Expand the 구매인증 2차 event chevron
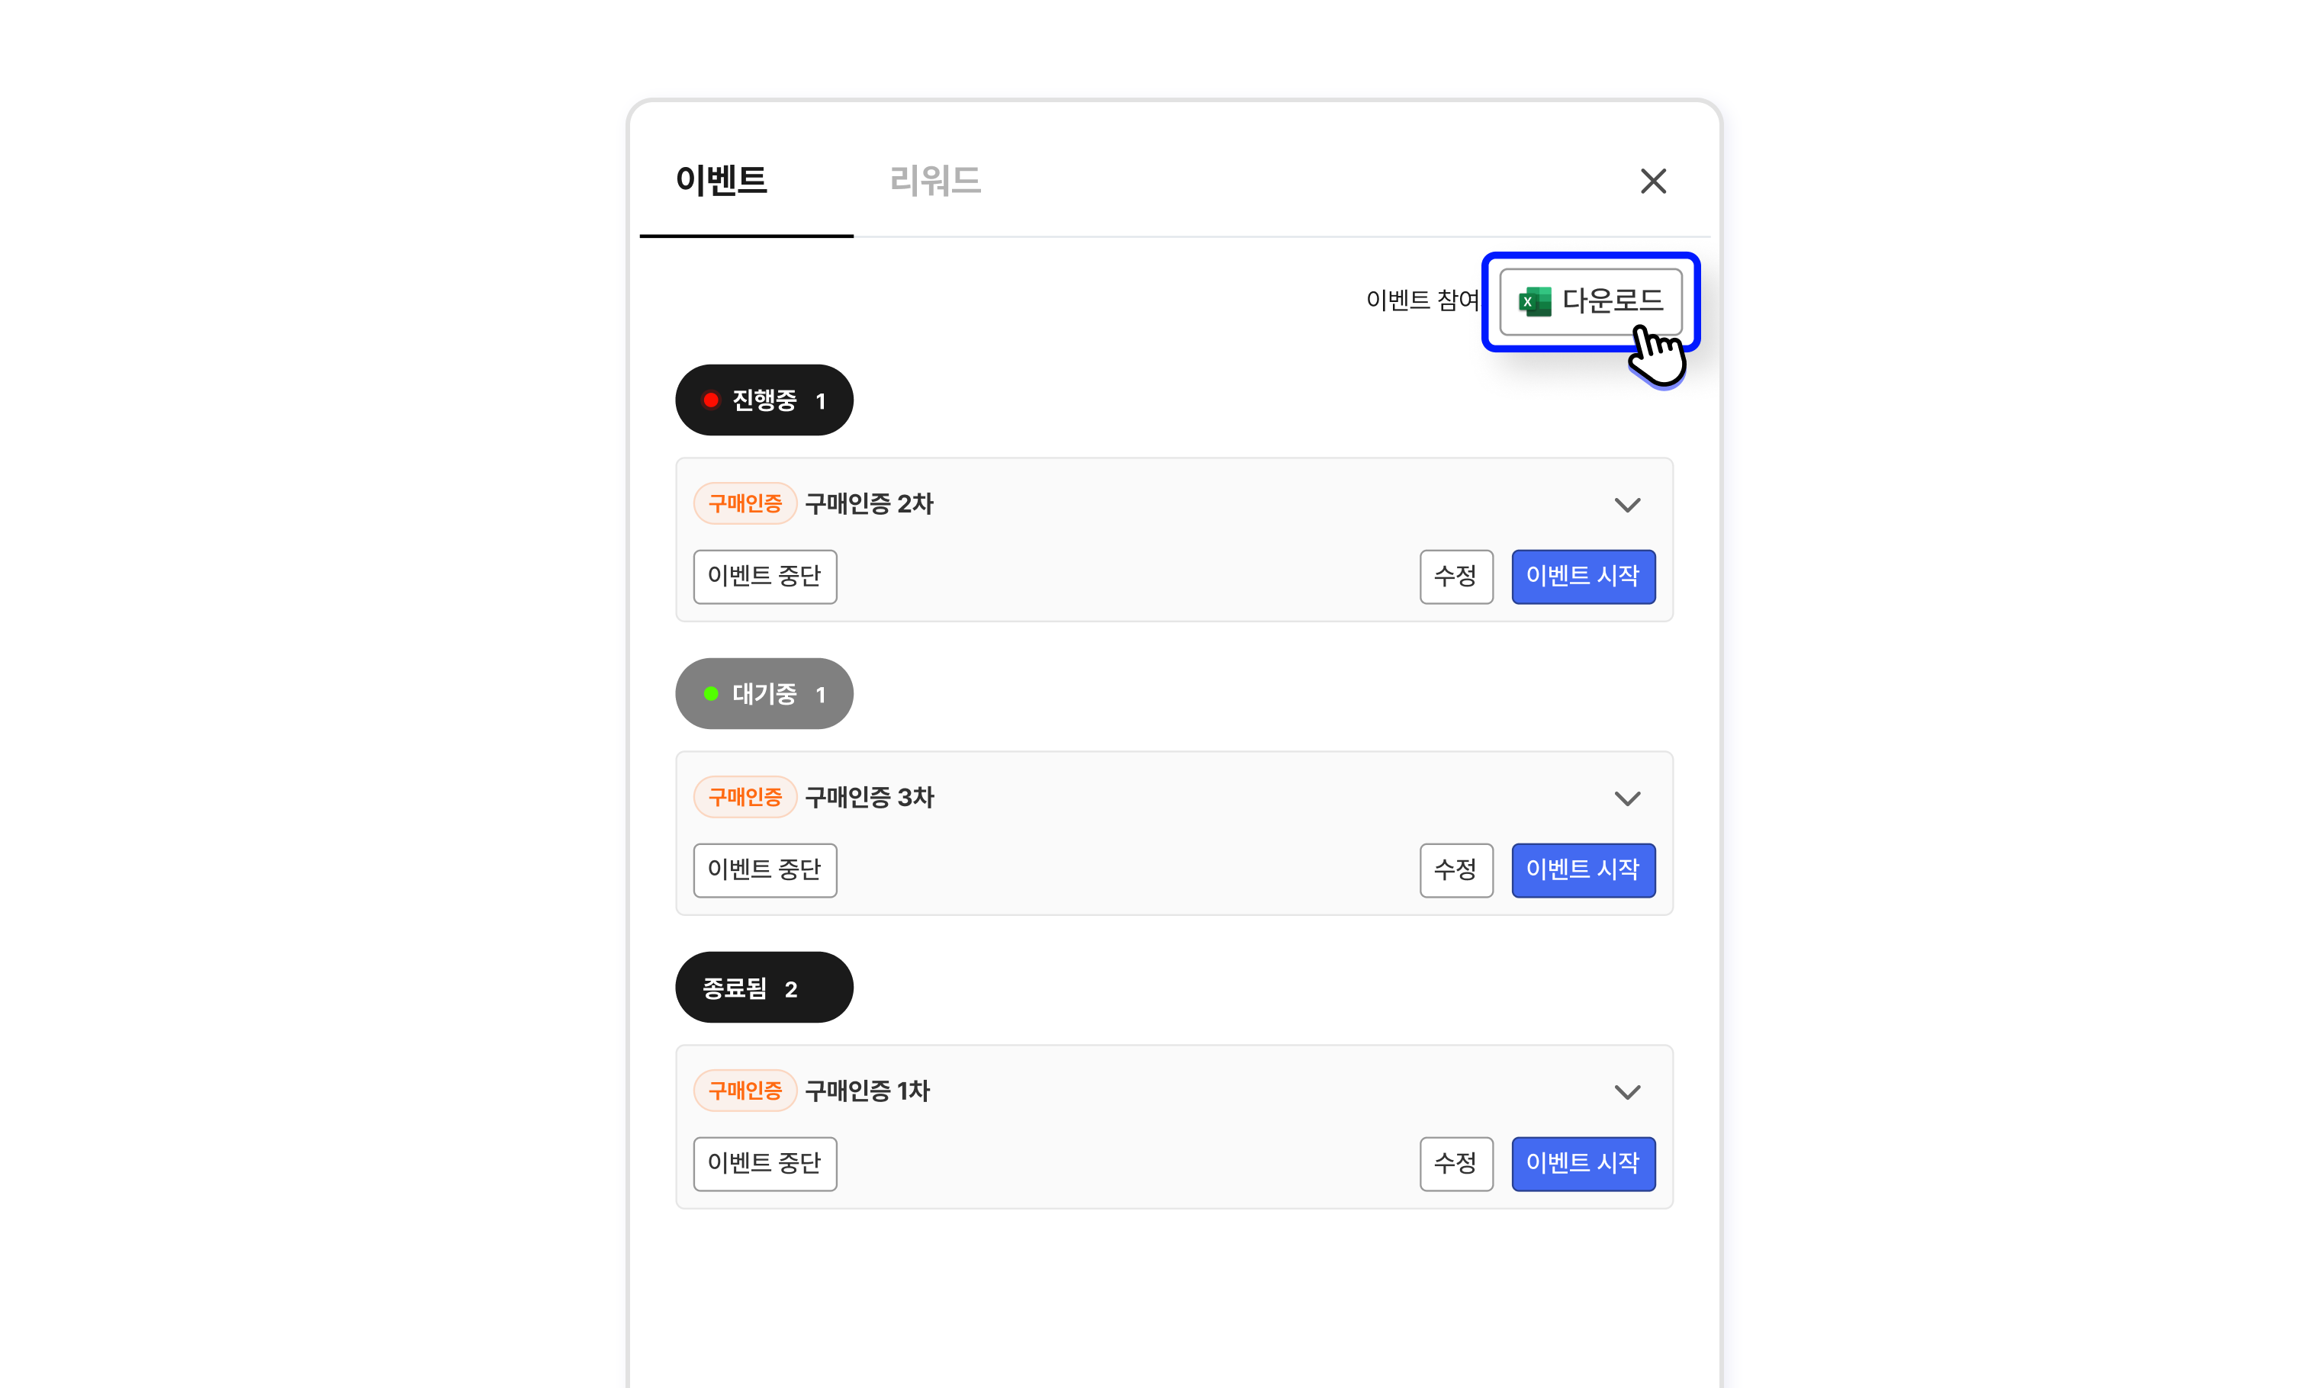 tap(1627, 504)
